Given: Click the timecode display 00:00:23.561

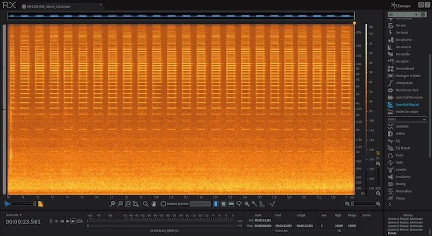Looking at the screenshot, I should pyautogui.click(x=23, y=221).
